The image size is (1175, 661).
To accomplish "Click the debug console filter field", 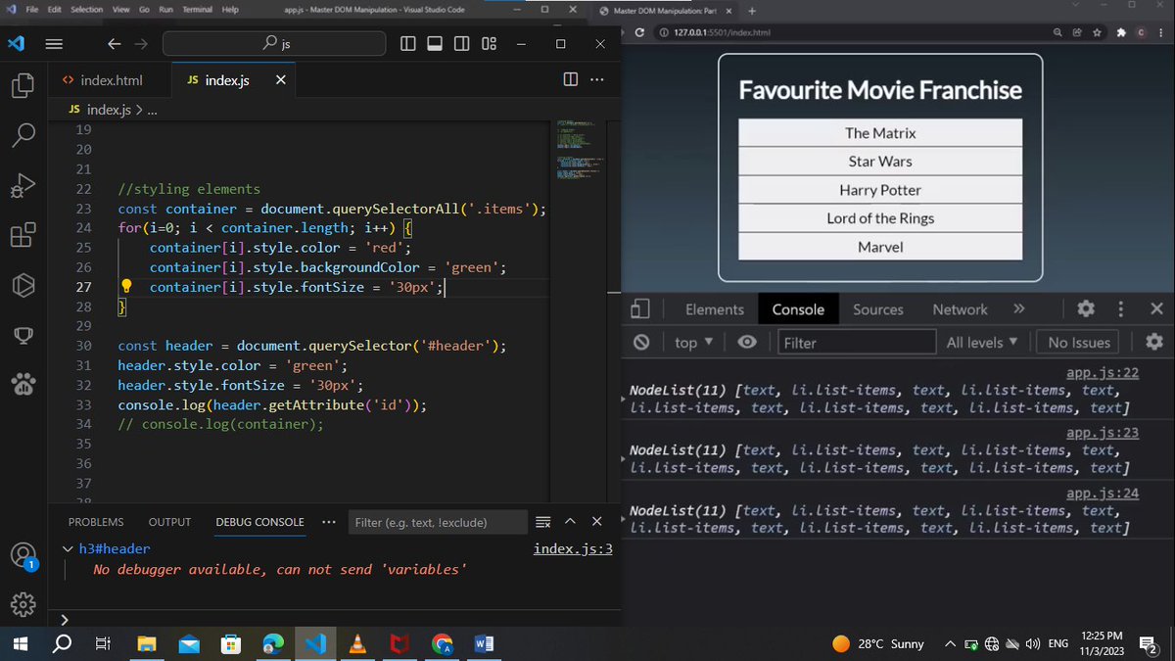I will (438, 522).
